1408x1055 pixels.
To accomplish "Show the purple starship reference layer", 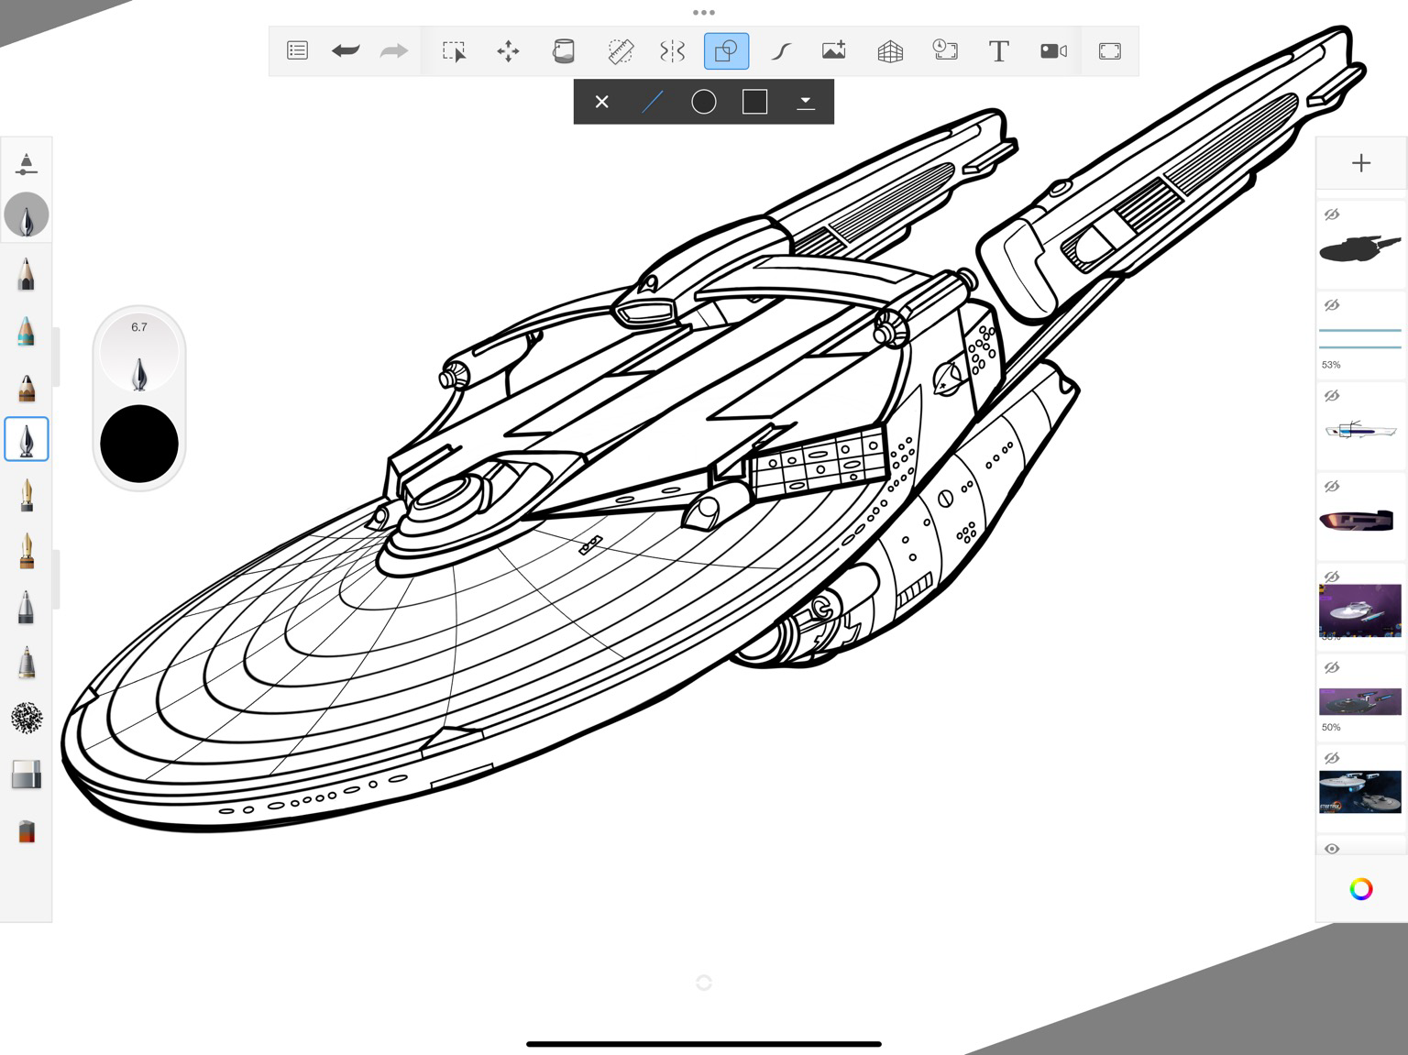I will coord(1332,577).
